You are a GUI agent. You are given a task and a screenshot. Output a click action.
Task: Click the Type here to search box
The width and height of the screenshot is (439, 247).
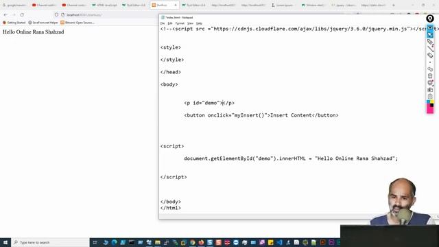click(50, 242)
